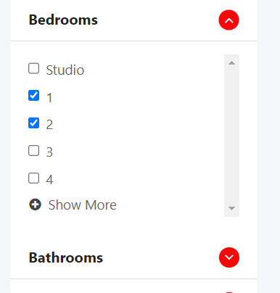
Task: Click the bedrooms list scrollbar track
Action: (231, 136)
